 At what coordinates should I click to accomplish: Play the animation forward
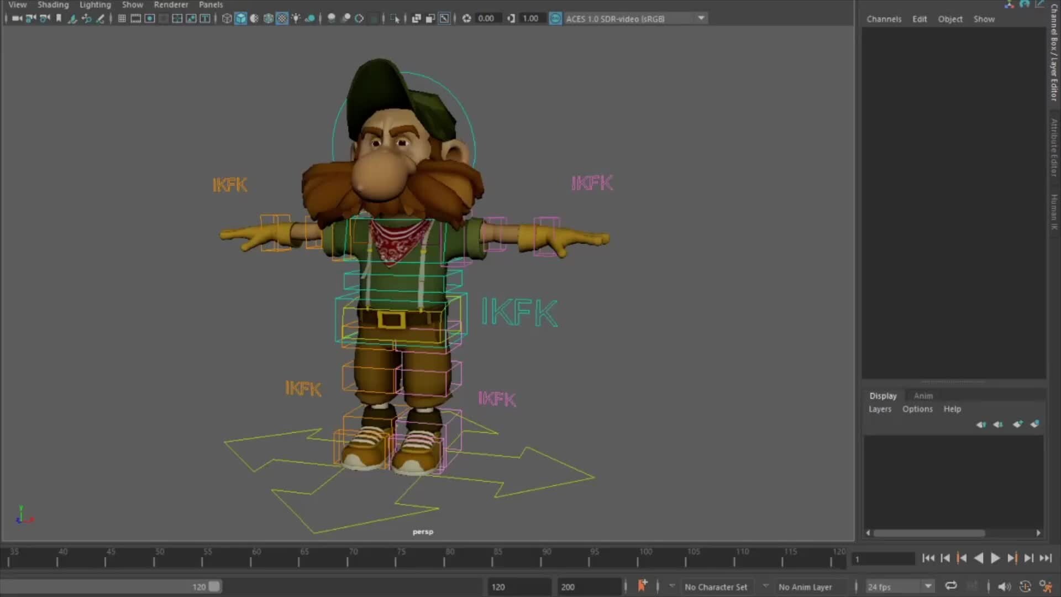995,558
